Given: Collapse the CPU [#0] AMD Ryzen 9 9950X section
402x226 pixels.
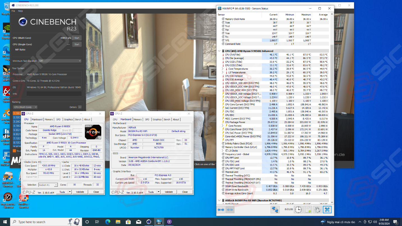Looking at the screenshot, I should click(220, 51).
